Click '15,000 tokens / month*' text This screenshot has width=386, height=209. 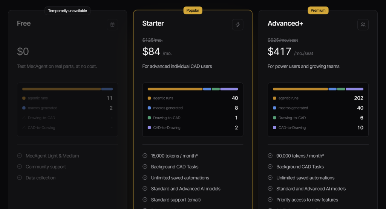click(174, 156)
